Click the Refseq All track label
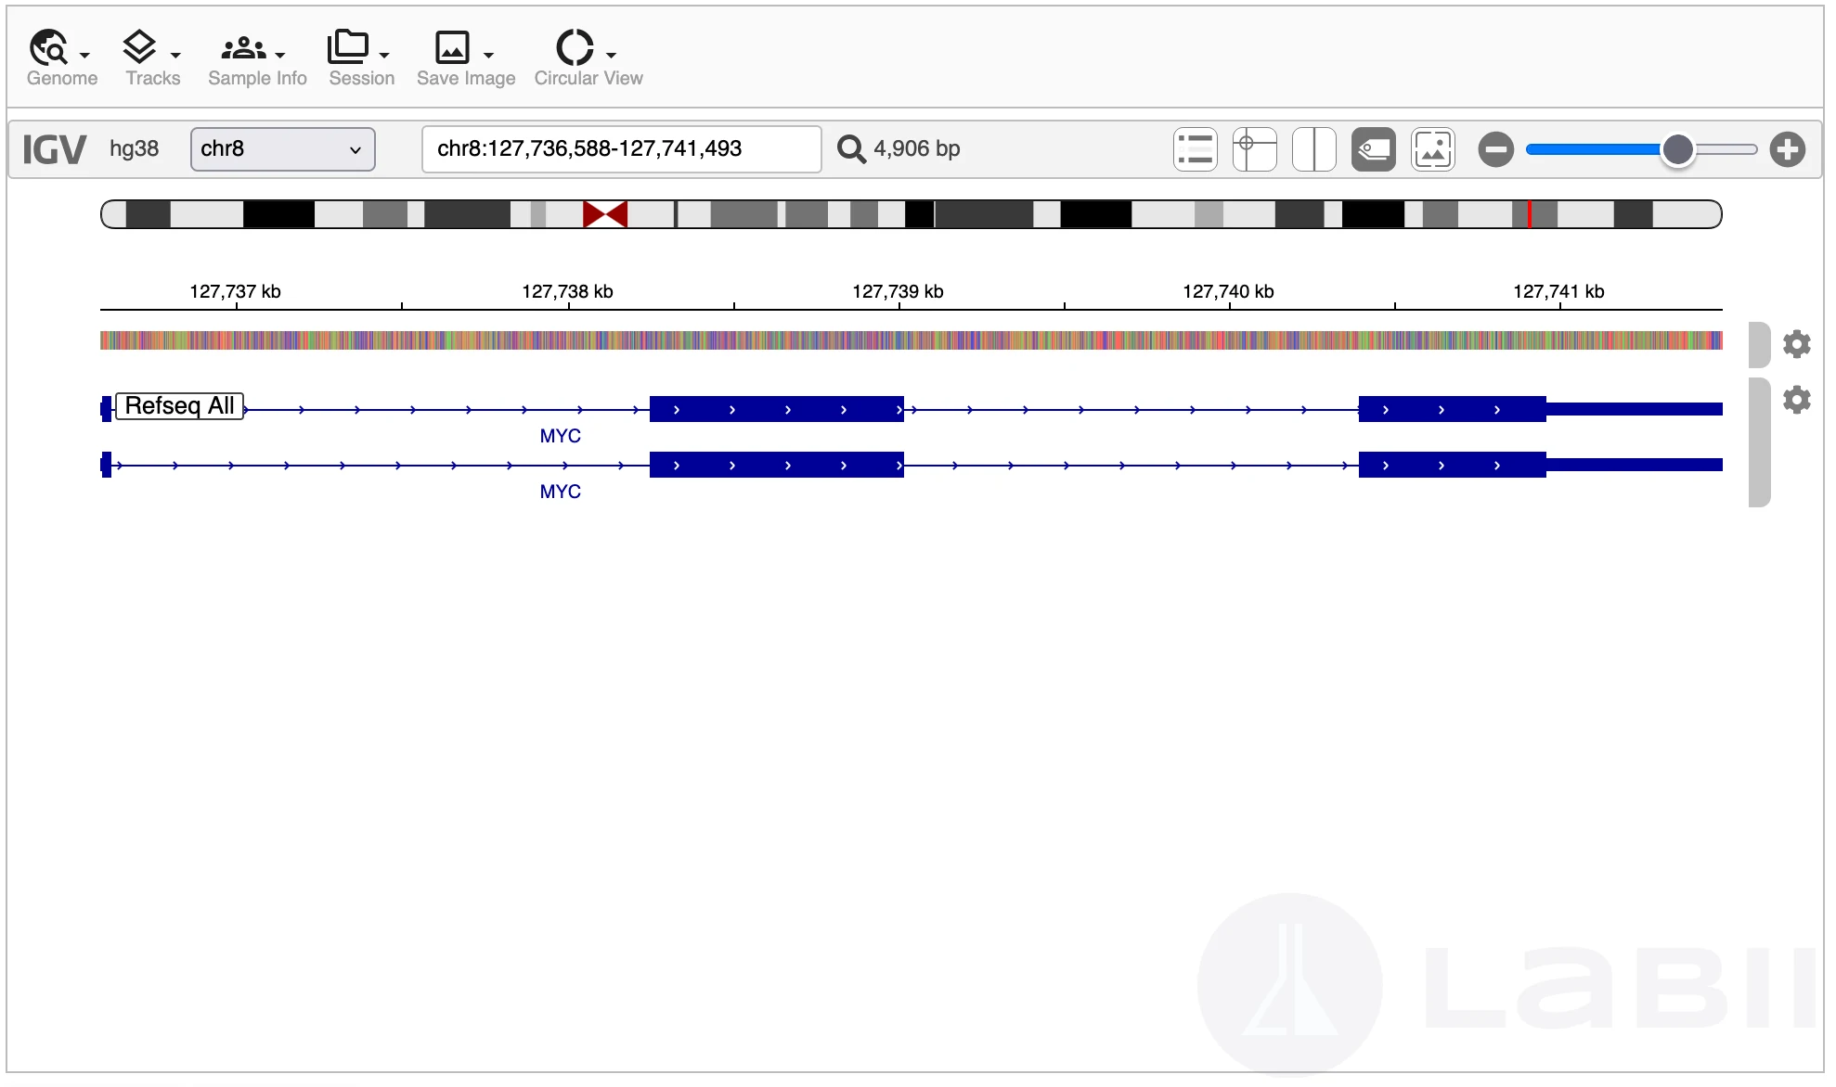The image size is (1836, 1087). coord(179,406)
